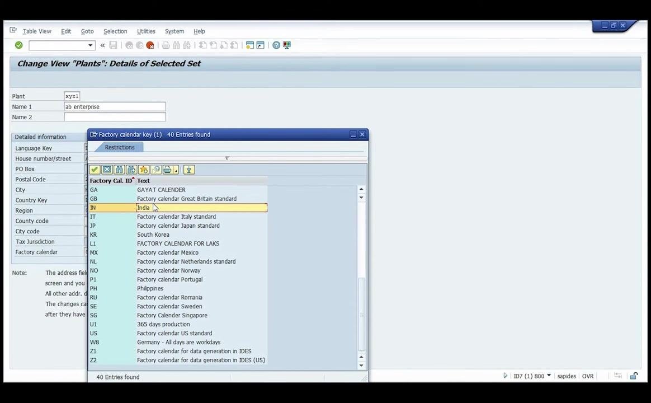Image resolution: width=651 pixels, height=403 pixels.
Task: Select Factory calendar Japan standard row
Action: [x=178, y=226]
